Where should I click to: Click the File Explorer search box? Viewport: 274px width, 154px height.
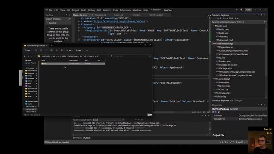click(x=133, y=56)
